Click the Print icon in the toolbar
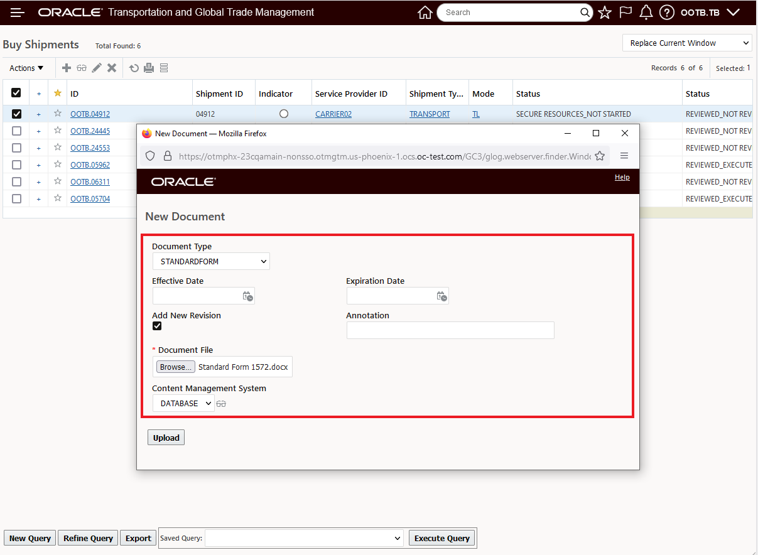The image size is (758, 555). 149,68
